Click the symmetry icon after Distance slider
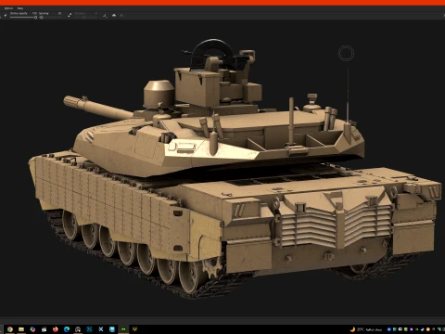This screenshot has height=334, width=445. point(105,16)
